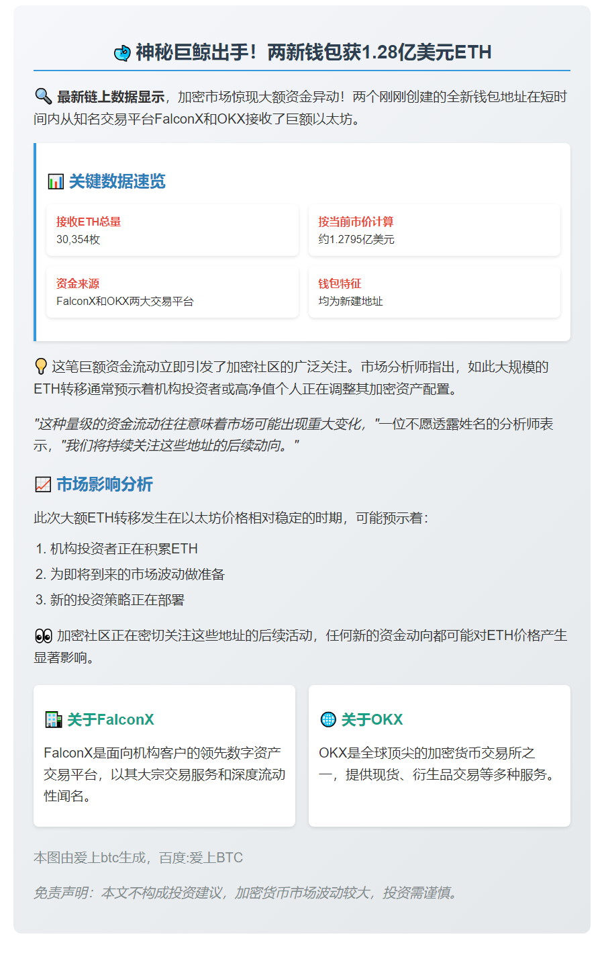Click the trend chart icon beside 市场影响分析
This screenshot has height=955, width=604.
[x=43, y=484]
